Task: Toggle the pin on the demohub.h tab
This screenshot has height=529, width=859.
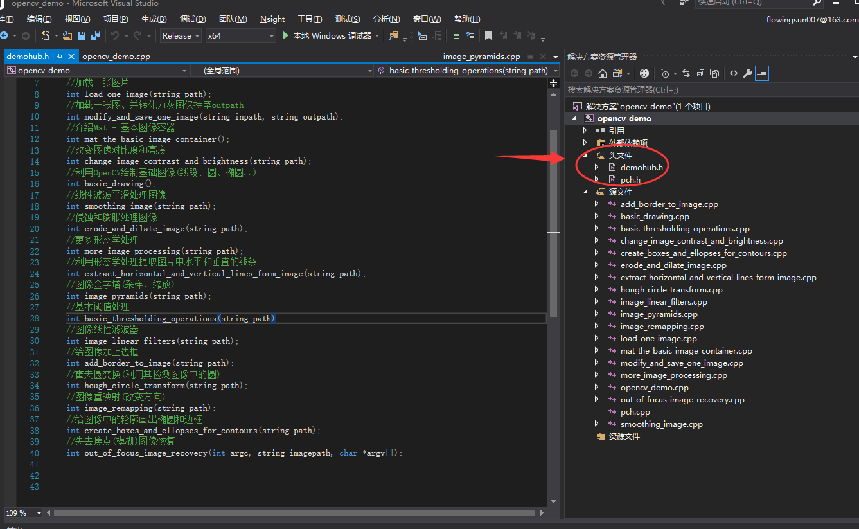Action: coord(60,57)
